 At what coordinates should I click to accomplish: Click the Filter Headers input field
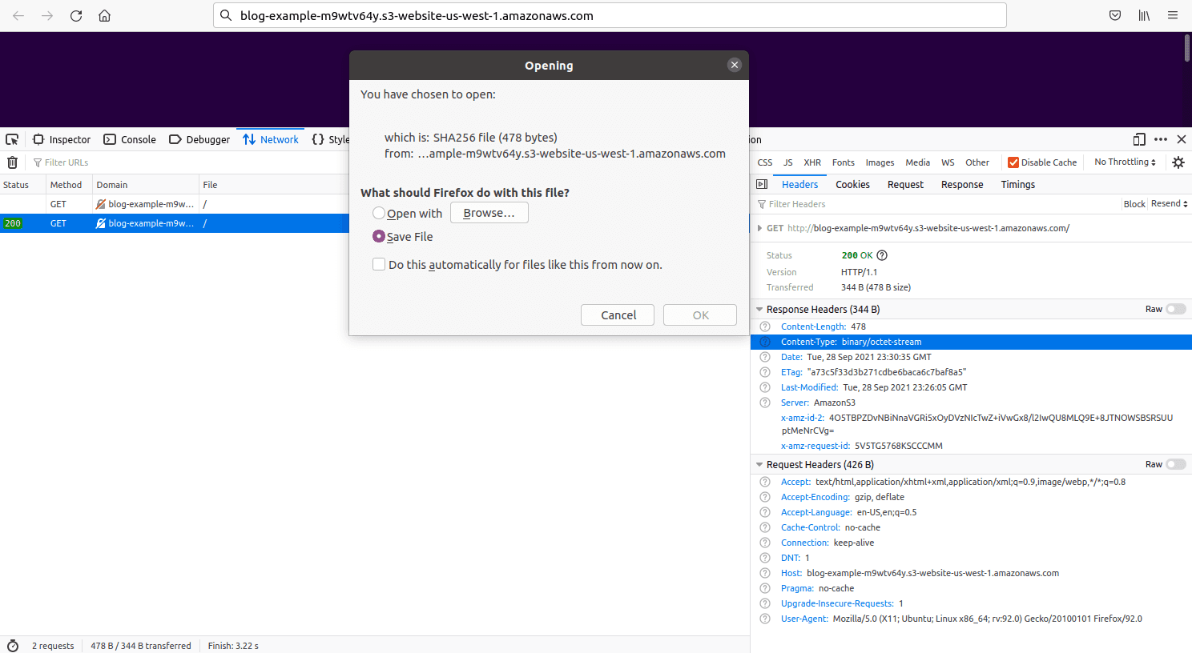[937, 204]
